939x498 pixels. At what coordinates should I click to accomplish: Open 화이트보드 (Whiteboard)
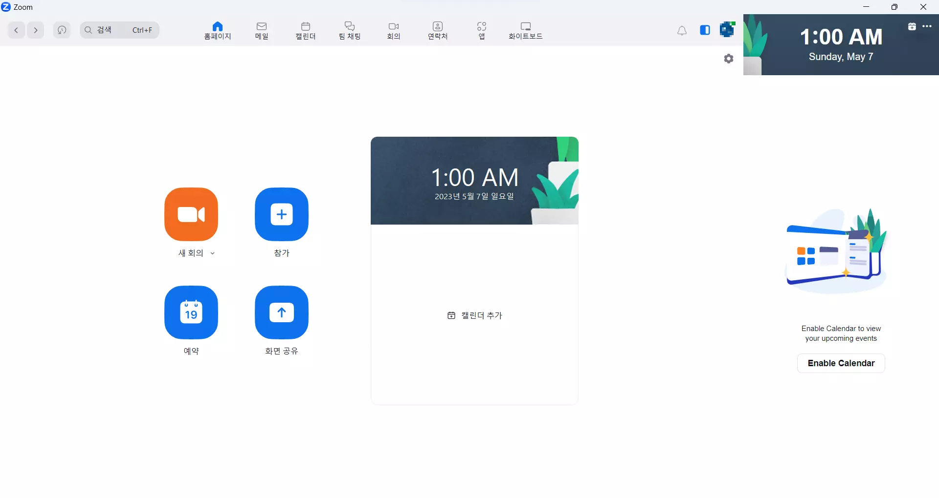525,30
